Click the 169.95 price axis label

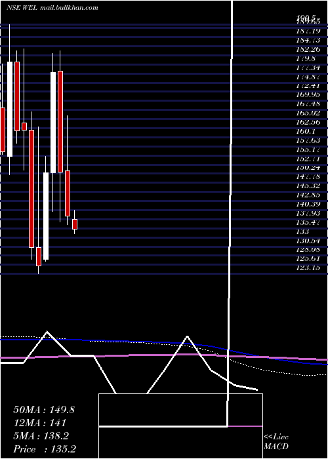308,95
